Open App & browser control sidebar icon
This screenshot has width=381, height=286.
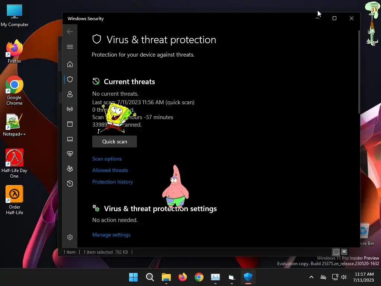70,124
